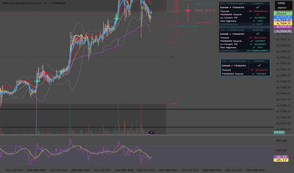Viewport: 294px width, 173px height.
Task: Click the green volume value 126
Action: (279, 132)
